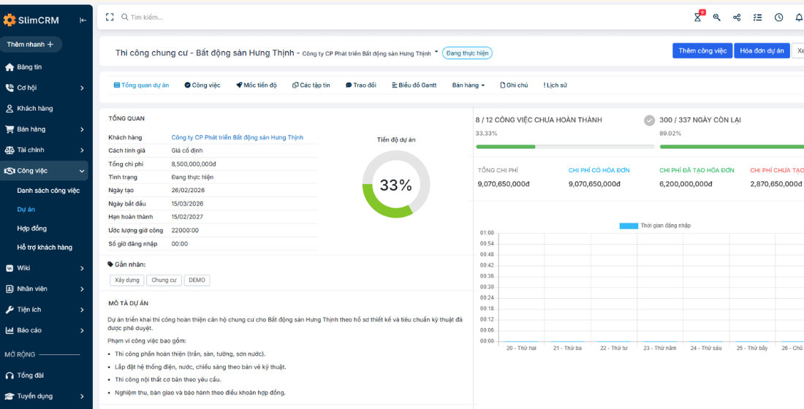Click the DEMO tag

click(x=197, y=280)
